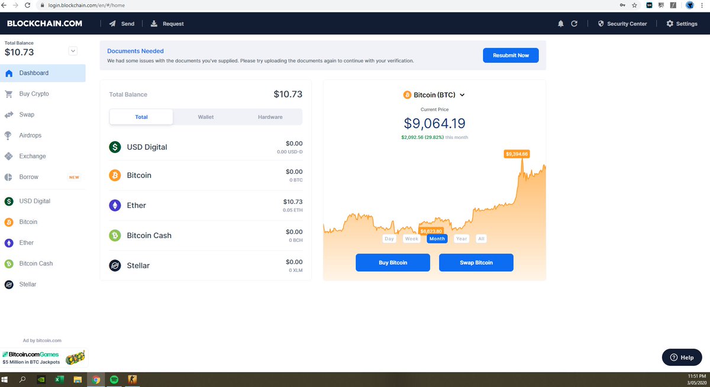Click the browser back arrow
This screenshot has width=710, height=387.
[5, 5]
